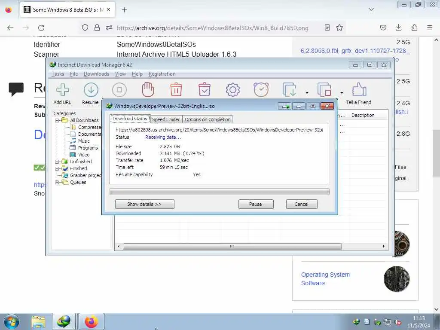Screen dimensions: 440x330
Task: Click the Description column header
Action: 363,115
